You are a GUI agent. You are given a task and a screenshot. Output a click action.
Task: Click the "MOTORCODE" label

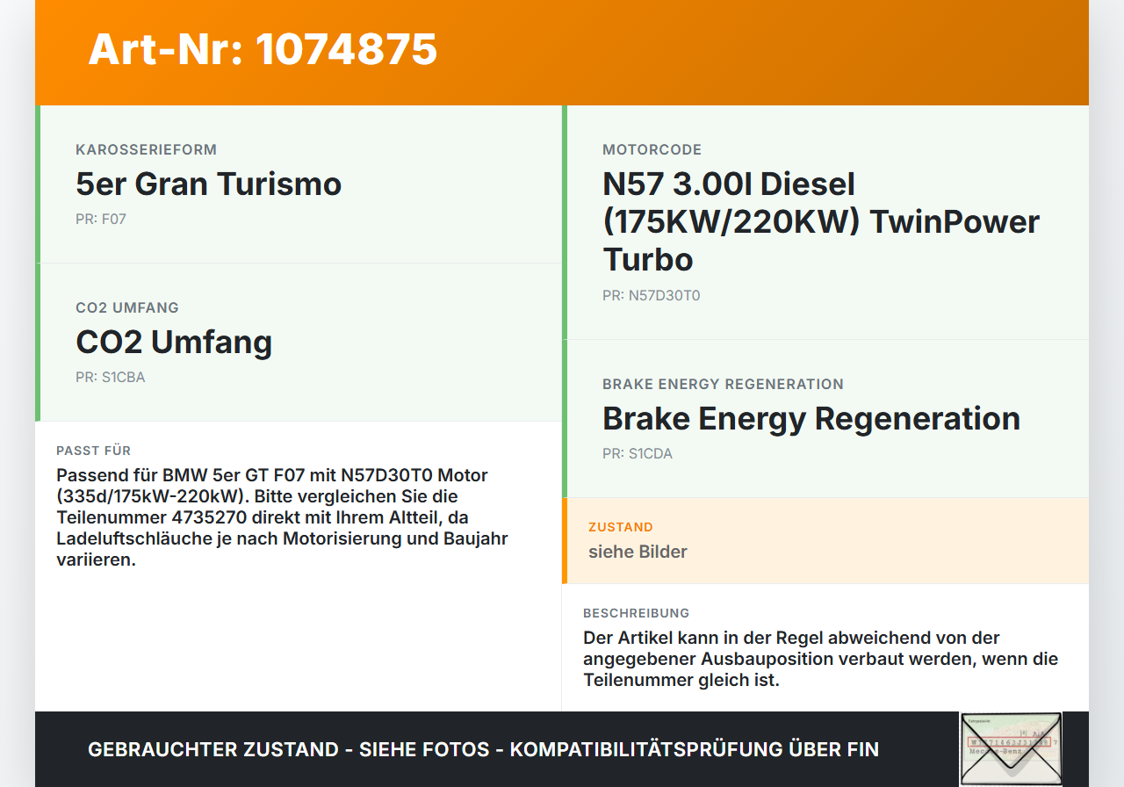click(x=652, y=149)
